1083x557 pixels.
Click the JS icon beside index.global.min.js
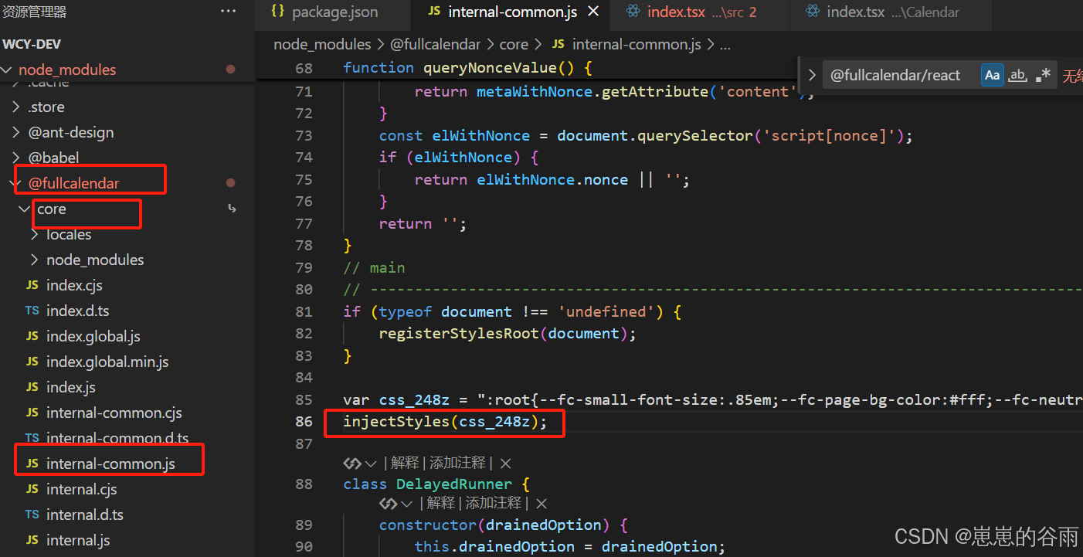coord(32,362)
